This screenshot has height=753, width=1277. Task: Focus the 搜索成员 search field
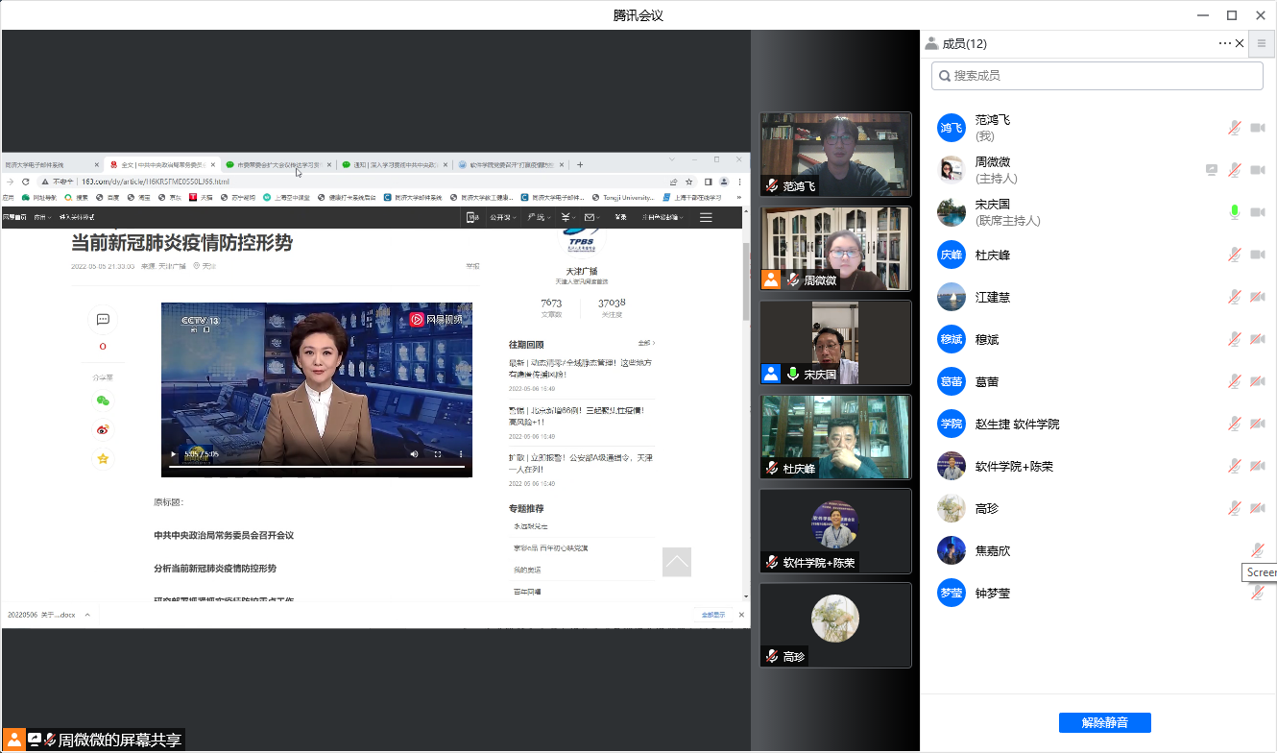pos(1097,76)
